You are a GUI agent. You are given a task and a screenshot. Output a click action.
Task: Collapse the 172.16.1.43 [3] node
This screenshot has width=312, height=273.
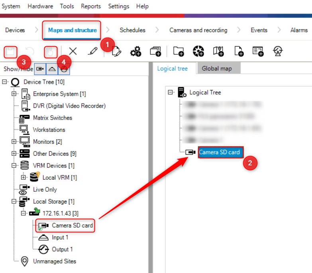point(24,213)
